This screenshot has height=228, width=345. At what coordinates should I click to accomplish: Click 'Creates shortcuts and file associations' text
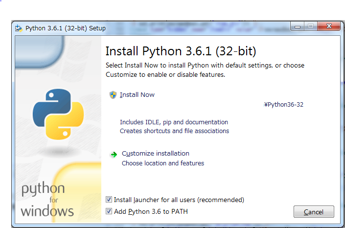coord(174,131)
